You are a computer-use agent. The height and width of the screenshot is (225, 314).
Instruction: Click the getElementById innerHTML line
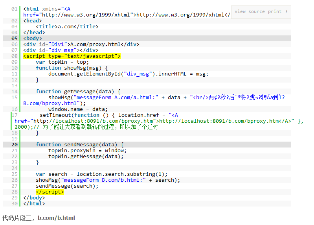pyautogui.click(x=128, y=74)
